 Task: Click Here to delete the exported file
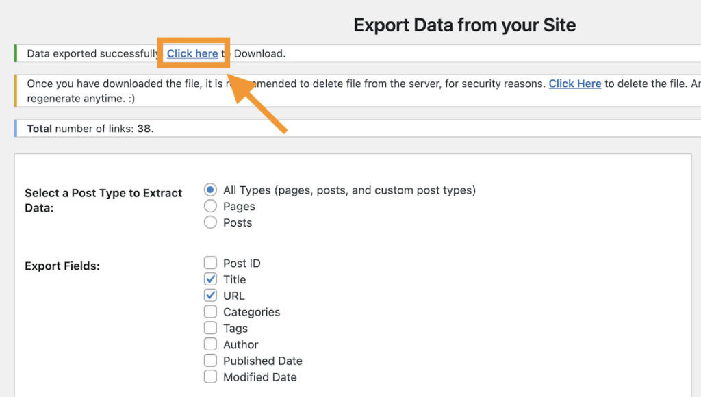coord(574,83)
